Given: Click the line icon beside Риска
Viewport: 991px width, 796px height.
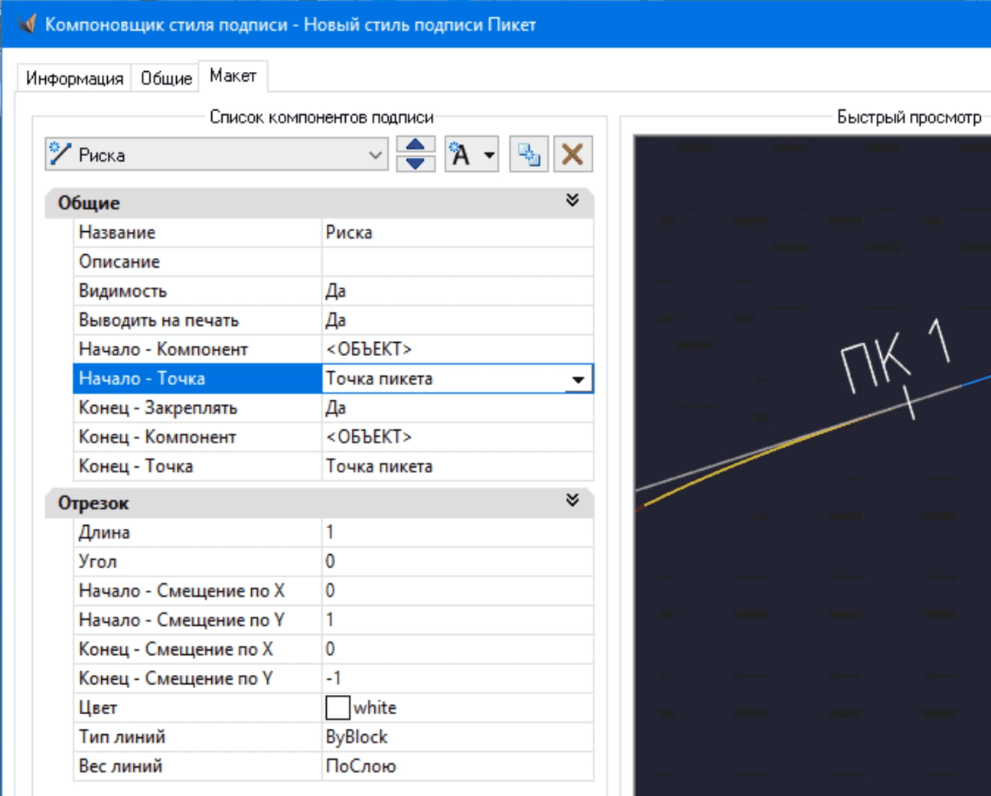Looking at the screenshot, I should tap(60, 154).
